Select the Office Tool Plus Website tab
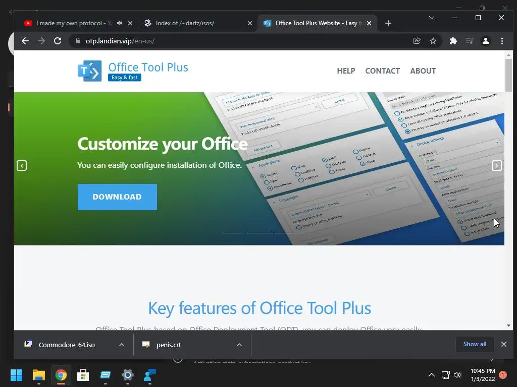517x387 pixels. click(x=317, y=23)
